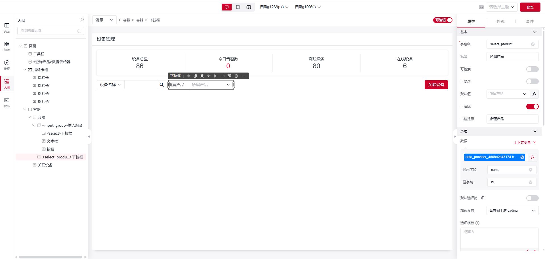
Task: Click the trash icon in the dropdown toolbar
Action: (x=236, y=76)
